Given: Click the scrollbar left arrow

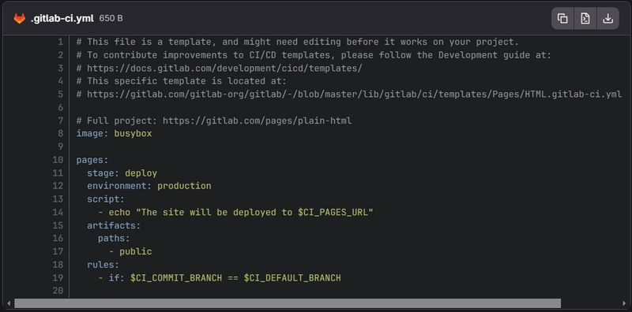Looking at the screenshot, I should point(9,303).
